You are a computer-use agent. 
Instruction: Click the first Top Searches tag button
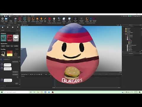click(3, 46)
